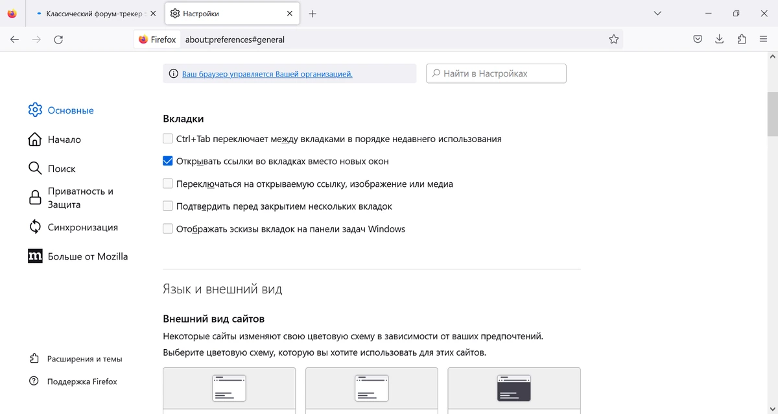Click the Найти в Настройках search field
This screenshot has height=414, width=778.
496,73
